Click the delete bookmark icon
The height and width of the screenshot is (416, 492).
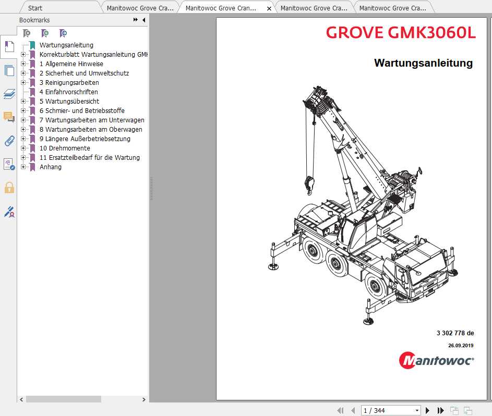tap(26, 32)
